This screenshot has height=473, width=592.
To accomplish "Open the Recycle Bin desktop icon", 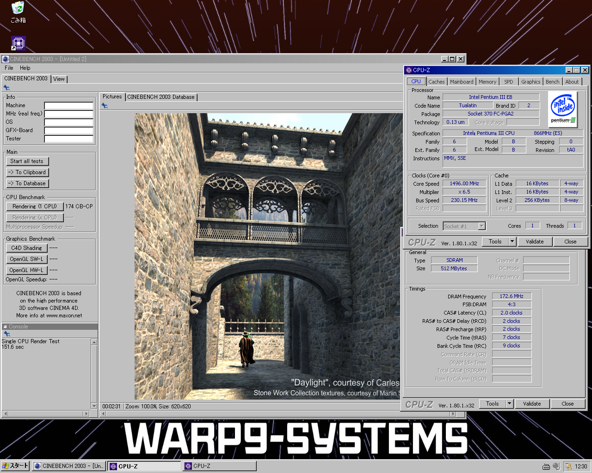I will 18,12.
